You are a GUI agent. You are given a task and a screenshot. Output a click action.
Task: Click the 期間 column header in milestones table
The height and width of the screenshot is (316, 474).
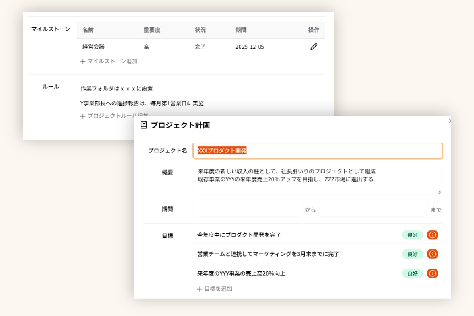241,30
